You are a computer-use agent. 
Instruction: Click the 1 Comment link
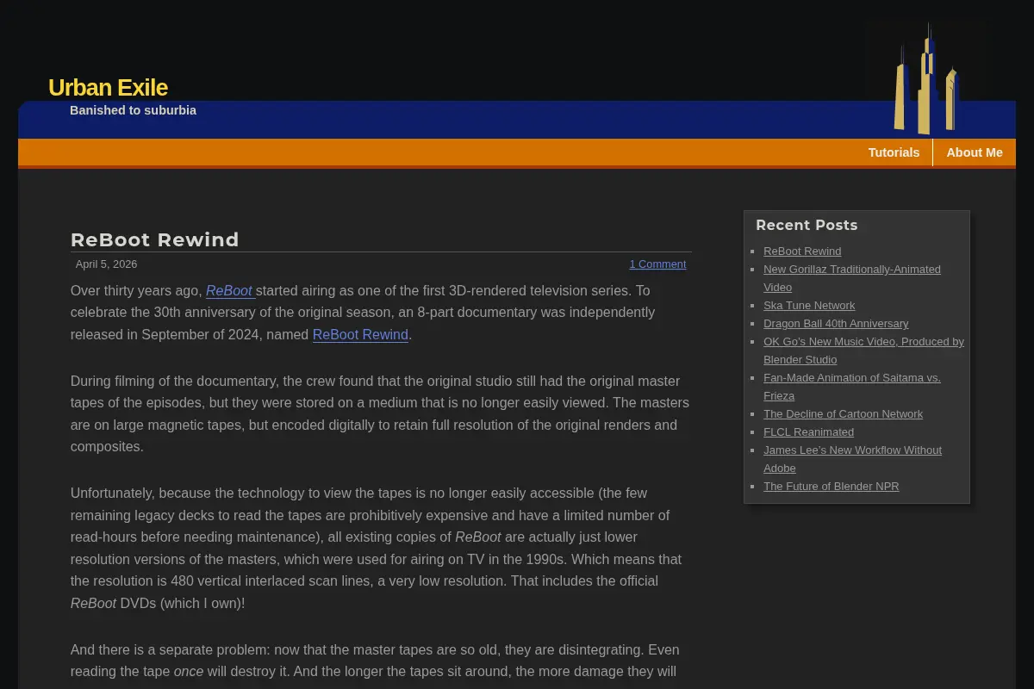point(657,264)
